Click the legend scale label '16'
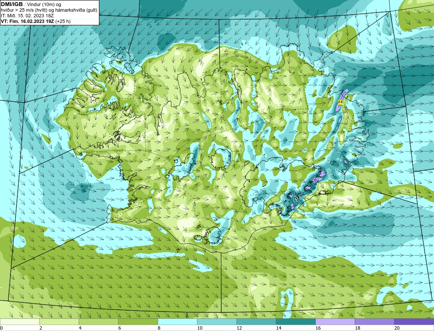 318,328
